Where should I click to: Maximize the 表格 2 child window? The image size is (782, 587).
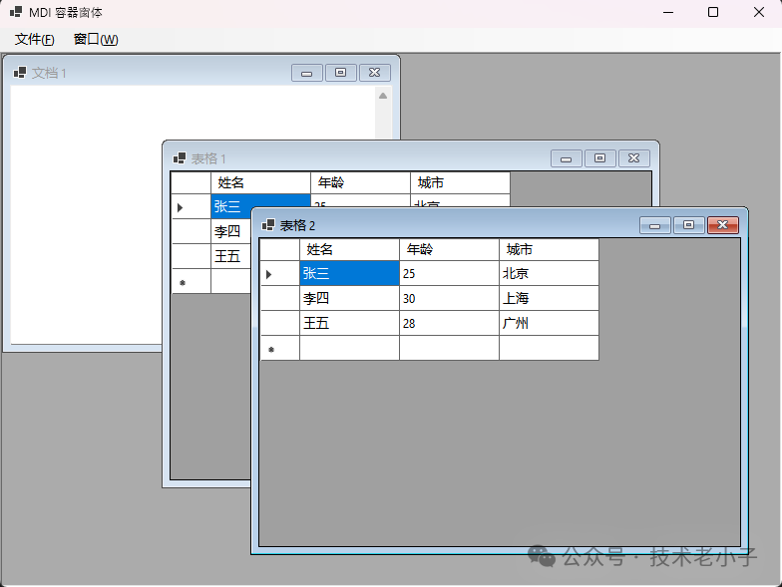tap(688, 225)
